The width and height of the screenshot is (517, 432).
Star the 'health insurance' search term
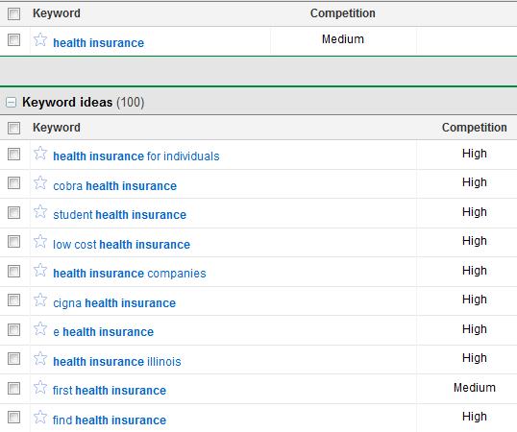40,40
